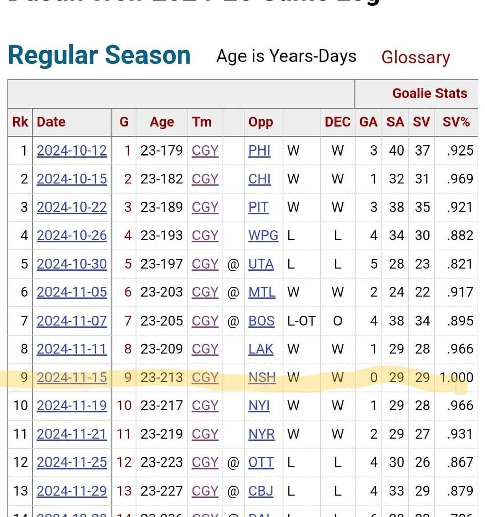The width and height of the screenshot is (485, 517).
Task: Open the 2024-11-25 game date link
Action: pos(72,462)
